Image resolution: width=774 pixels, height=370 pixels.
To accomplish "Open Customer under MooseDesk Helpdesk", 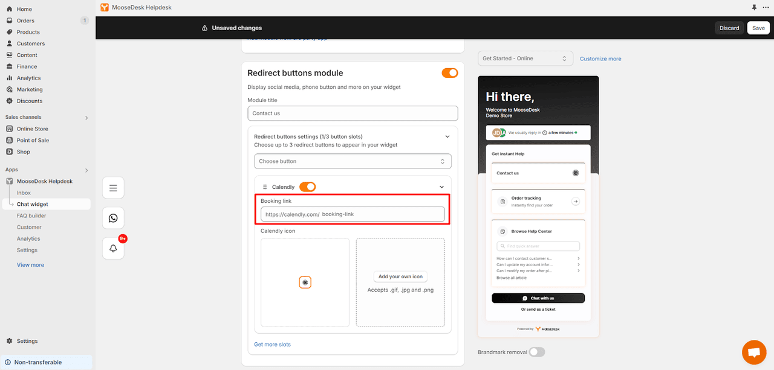I will (29, 227).
